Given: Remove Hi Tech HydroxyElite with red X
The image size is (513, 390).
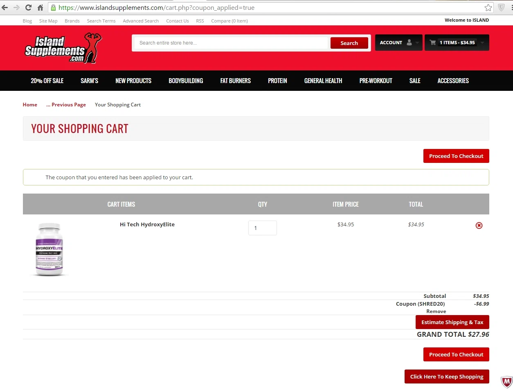Looking at the screenshot, I should click(479, 225).
